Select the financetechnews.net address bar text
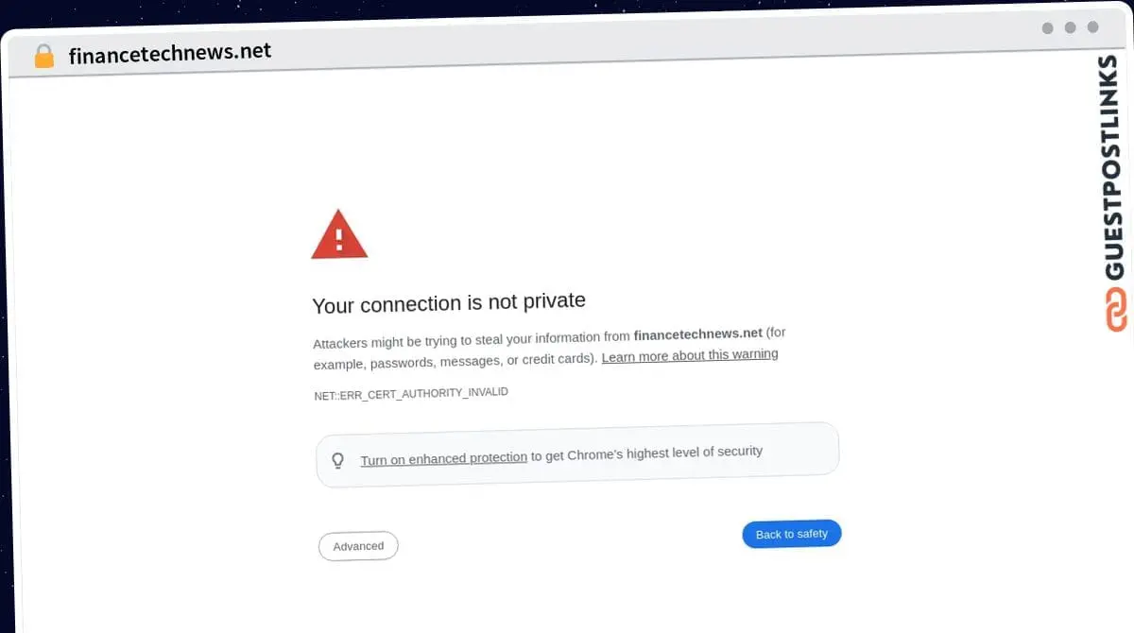This screenshot has width=1134, height=633. pyautogui.click(x=170, y=53)
